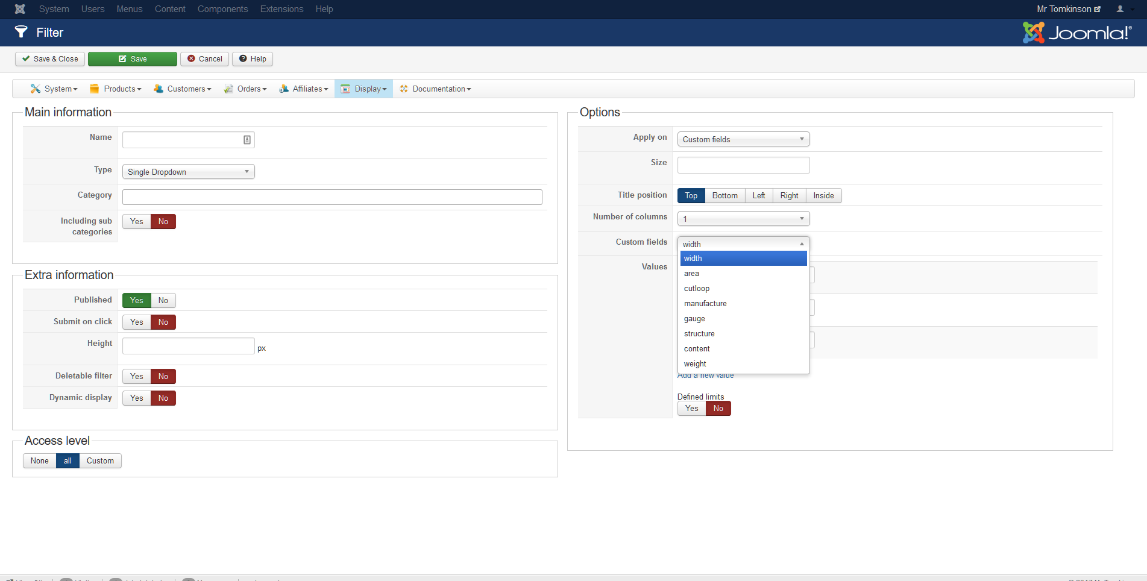
Task: Pick content from the Custom fields list
Action: pyautogui.click(x=744, y=349)
